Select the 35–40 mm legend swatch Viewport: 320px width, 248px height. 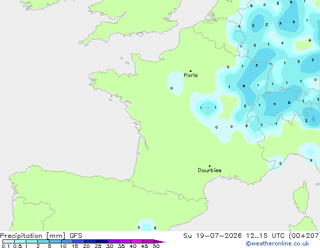[125, 241]
